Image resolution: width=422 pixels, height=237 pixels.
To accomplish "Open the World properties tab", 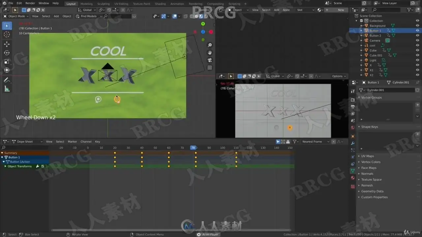I will (353, 127).
